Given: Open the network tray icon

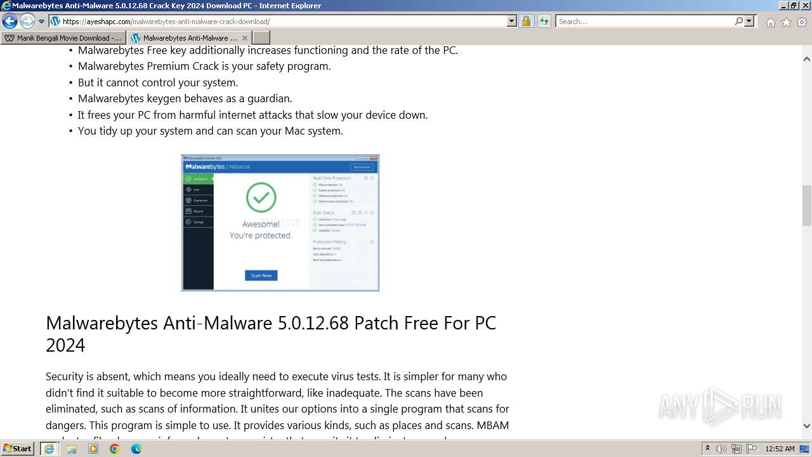Looking at the screenshot, I should (737, 449).
